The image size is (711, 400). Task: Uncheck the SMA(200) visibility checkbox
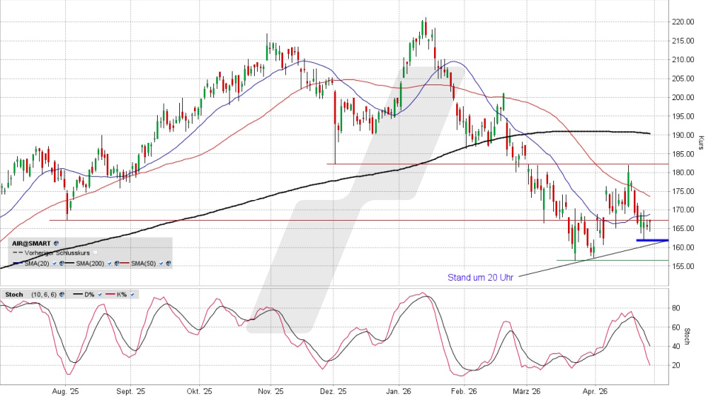coord(110,263)
